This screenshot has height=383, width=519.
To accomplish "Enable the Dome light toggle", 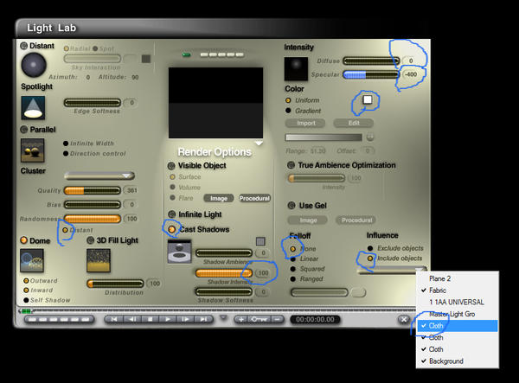I will click(x=24, y=240).
